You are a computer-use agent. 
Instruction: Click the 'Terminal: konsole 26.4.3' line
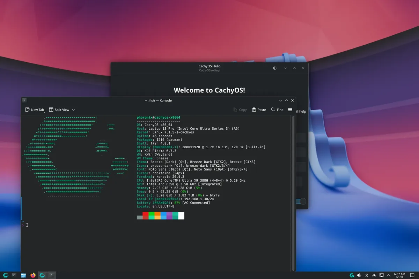point(160,177)
